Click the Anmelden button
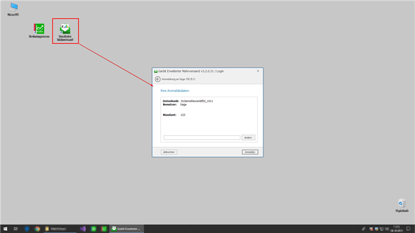Image resolution: width=415 pixels, height=233 pixels. [x=250, y=152]
